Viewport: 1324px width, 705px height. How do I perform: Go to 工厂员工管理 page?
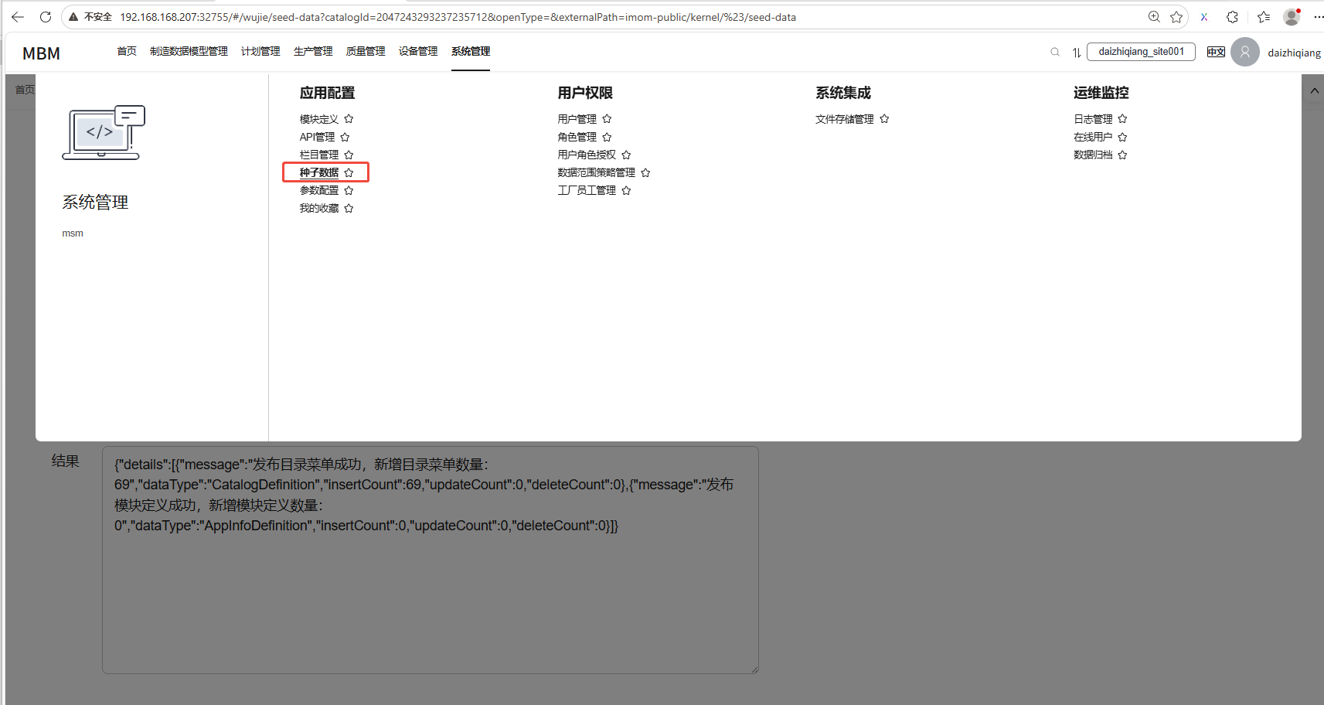point(587,190)
